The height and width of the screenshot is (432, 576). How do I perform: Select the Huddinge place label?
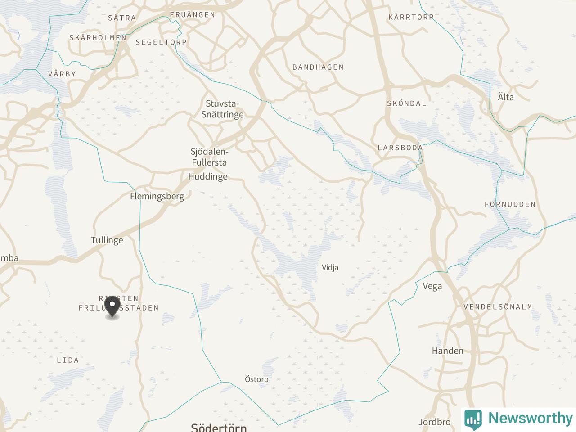coord(208,176)
